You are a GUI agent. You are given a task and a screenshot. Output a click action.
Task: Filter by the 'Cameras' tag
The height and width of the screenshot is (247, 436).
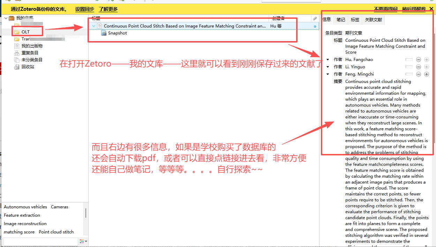pos(60,207)
